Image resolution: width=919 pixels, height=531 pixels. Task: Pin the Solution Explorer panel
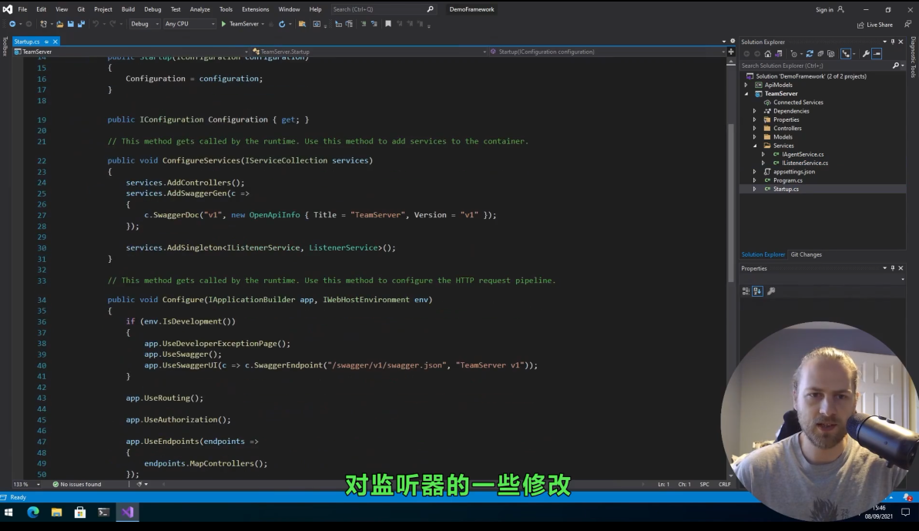[x=892, y=42]
